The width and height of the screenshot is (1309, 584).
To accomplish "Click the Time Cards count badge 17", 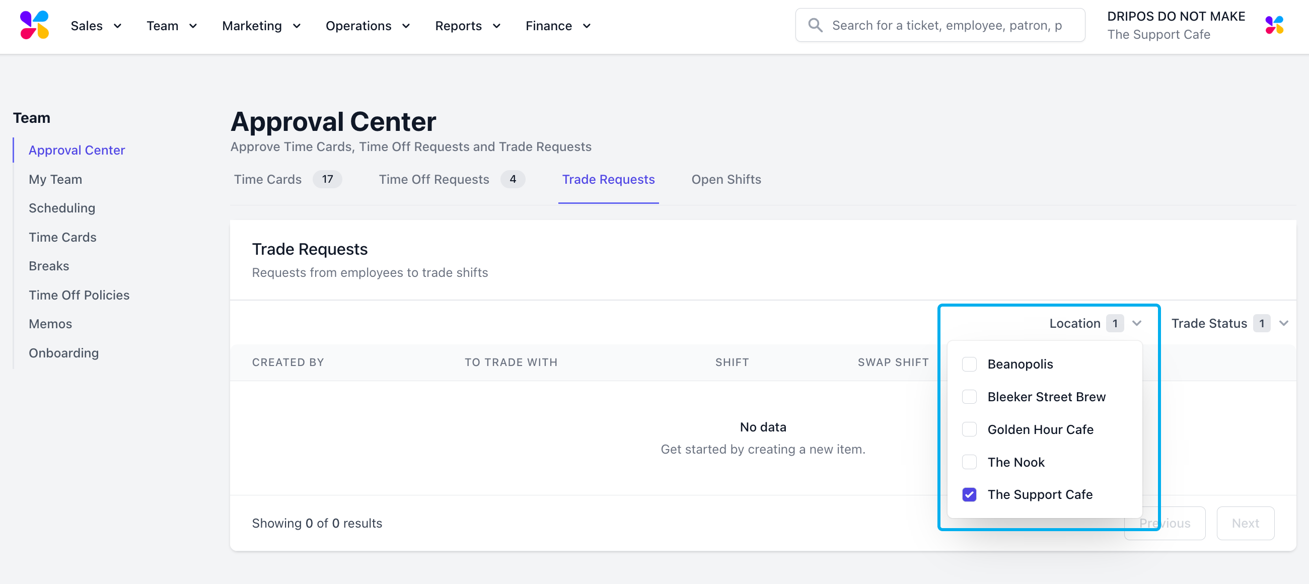I will click(327, 179).
